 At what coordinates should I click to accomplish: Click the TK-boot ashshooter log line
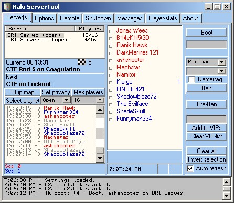pos(93,193)
